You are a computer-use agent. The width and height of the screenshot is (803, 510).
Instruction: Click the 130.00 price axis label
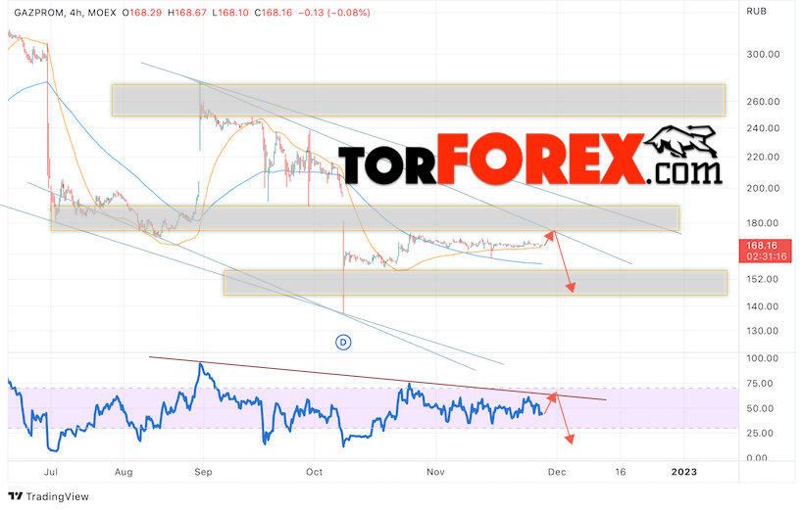[x=763, y=331]
